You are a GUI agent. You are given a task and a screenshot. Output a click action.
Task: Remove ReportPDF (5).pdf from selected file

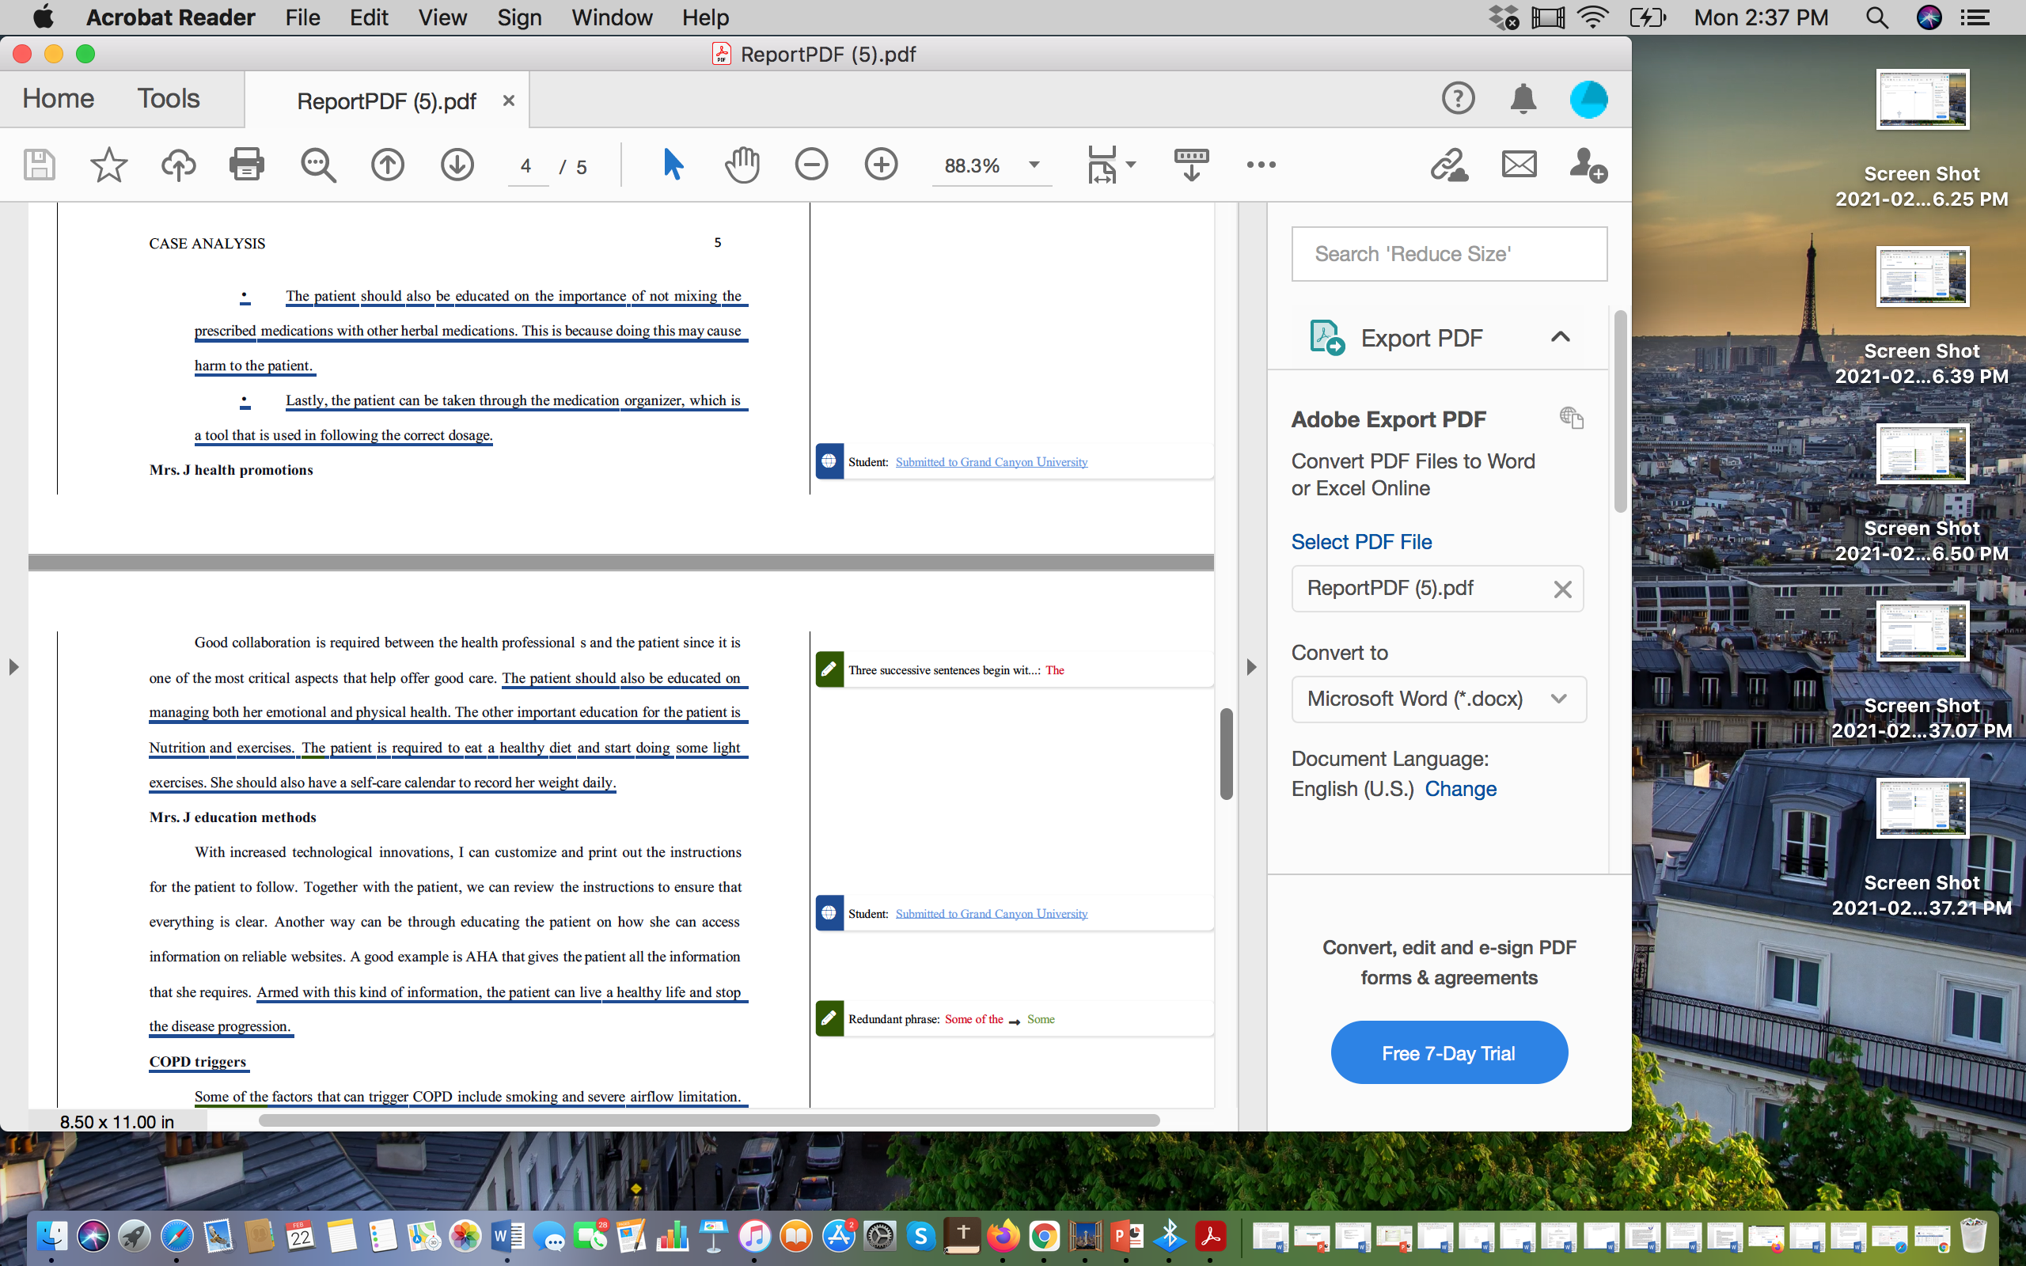1562,589
